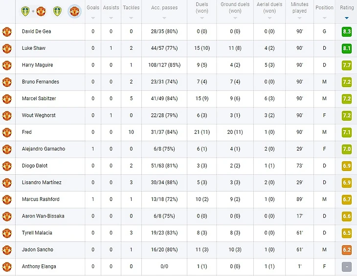
Task: Click the club crest beside Fred
Action: (x=7, y=132)
